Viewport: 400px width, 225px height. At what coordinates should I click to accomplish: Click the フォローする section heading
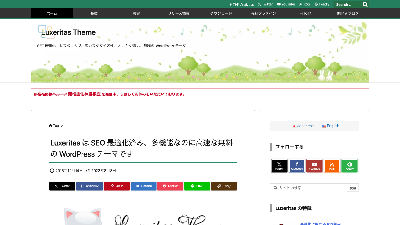(x=289, y=147)
